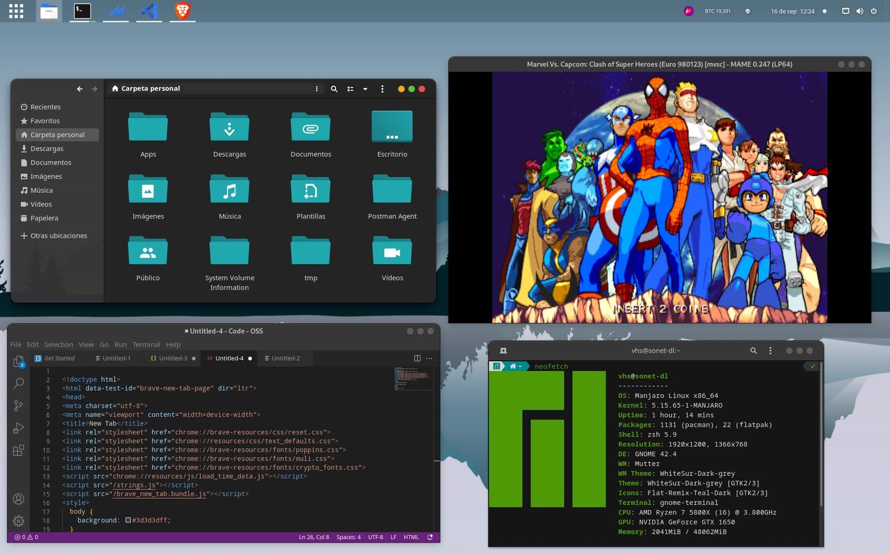Open path bar menu next to Carpeta personal
The width and height of the screenshot is (890, 554).
click(317, 89)
